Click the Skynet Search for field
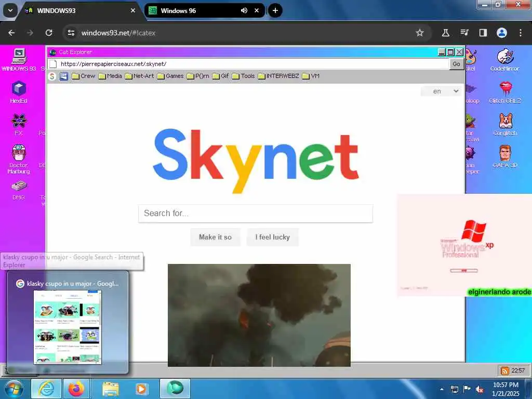 coord(256,214)
